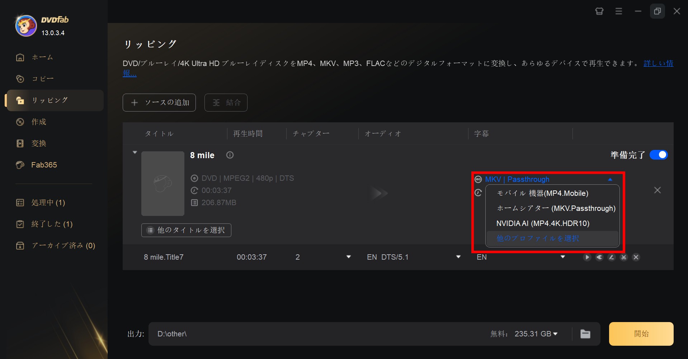Viewport: 688px width, 359px height.
Task: Click the 8 mile.Title7 title name
Action: [164, 257]
